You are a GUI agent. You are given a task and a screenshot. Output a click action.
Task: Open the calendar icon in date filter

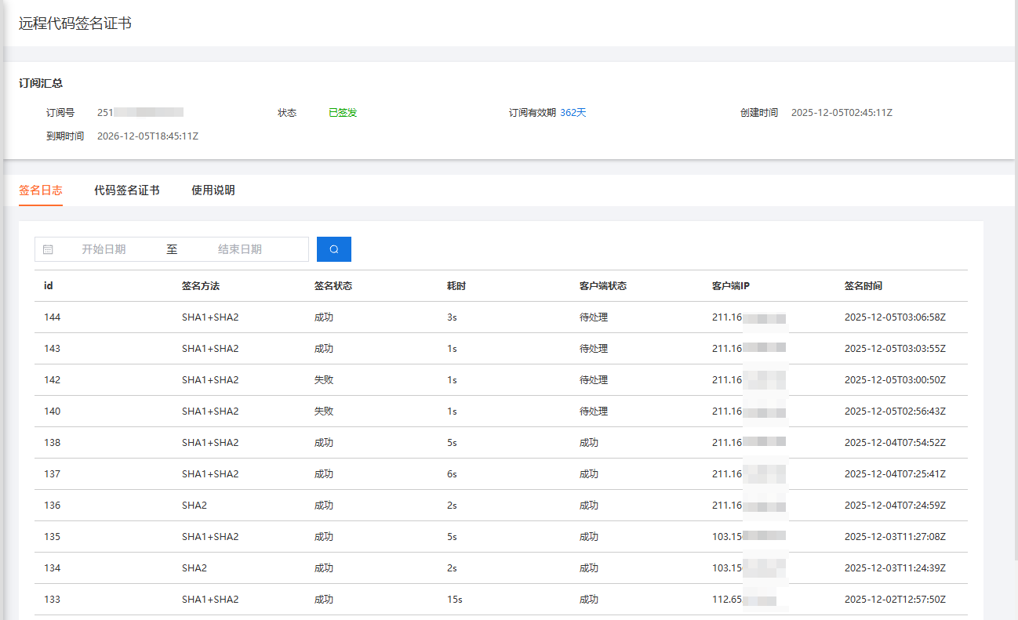click(x=49, y=248)
